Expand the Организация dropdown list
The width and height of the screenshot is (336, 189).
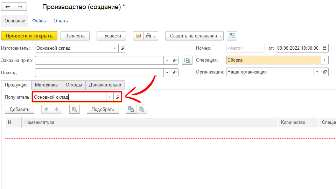317,72
